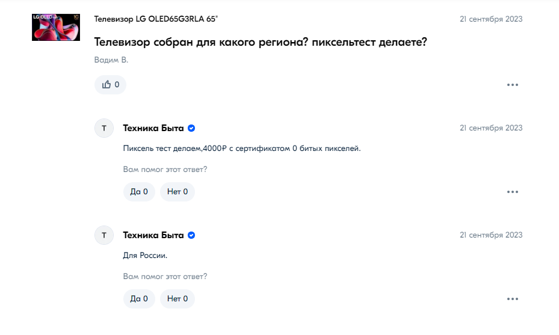This screenshot has height=335, width=559.
Task: Open the three-dot menu for Вадим's question
Action: (513, 85)
